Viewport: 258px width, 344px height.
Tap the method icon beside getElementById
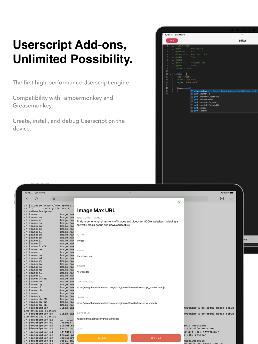pyautogui.click(x=192, y=94)
